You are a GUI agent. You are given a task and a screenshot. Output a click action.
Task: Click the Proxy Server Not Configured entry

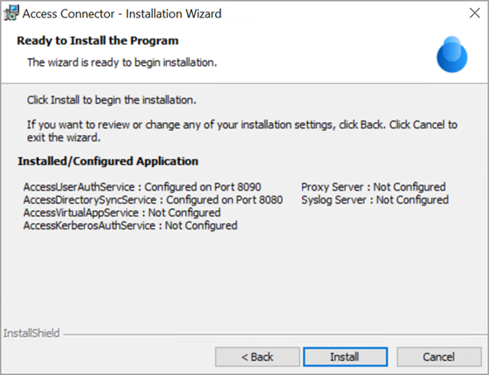(x=373, y=187)
